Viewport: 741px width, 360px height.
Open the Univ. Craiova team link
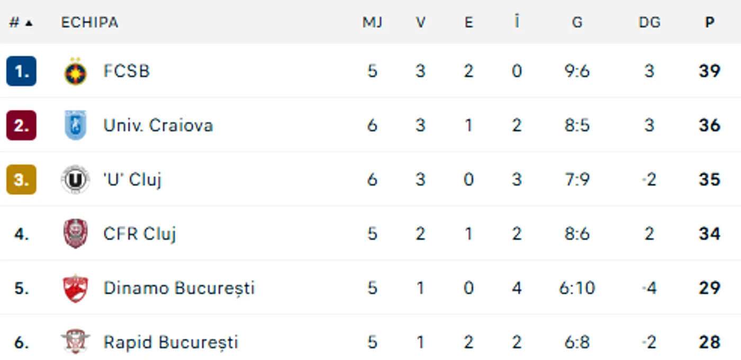pyautogui.click(x=158, y=125)
